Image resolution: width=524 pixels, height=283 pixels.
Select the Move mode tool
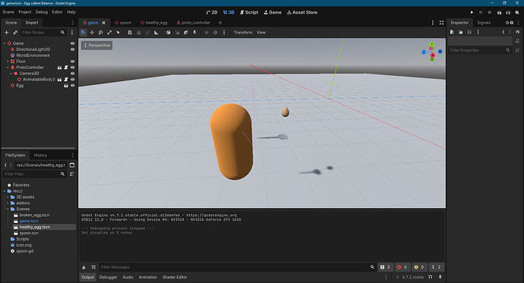point(92,33)
